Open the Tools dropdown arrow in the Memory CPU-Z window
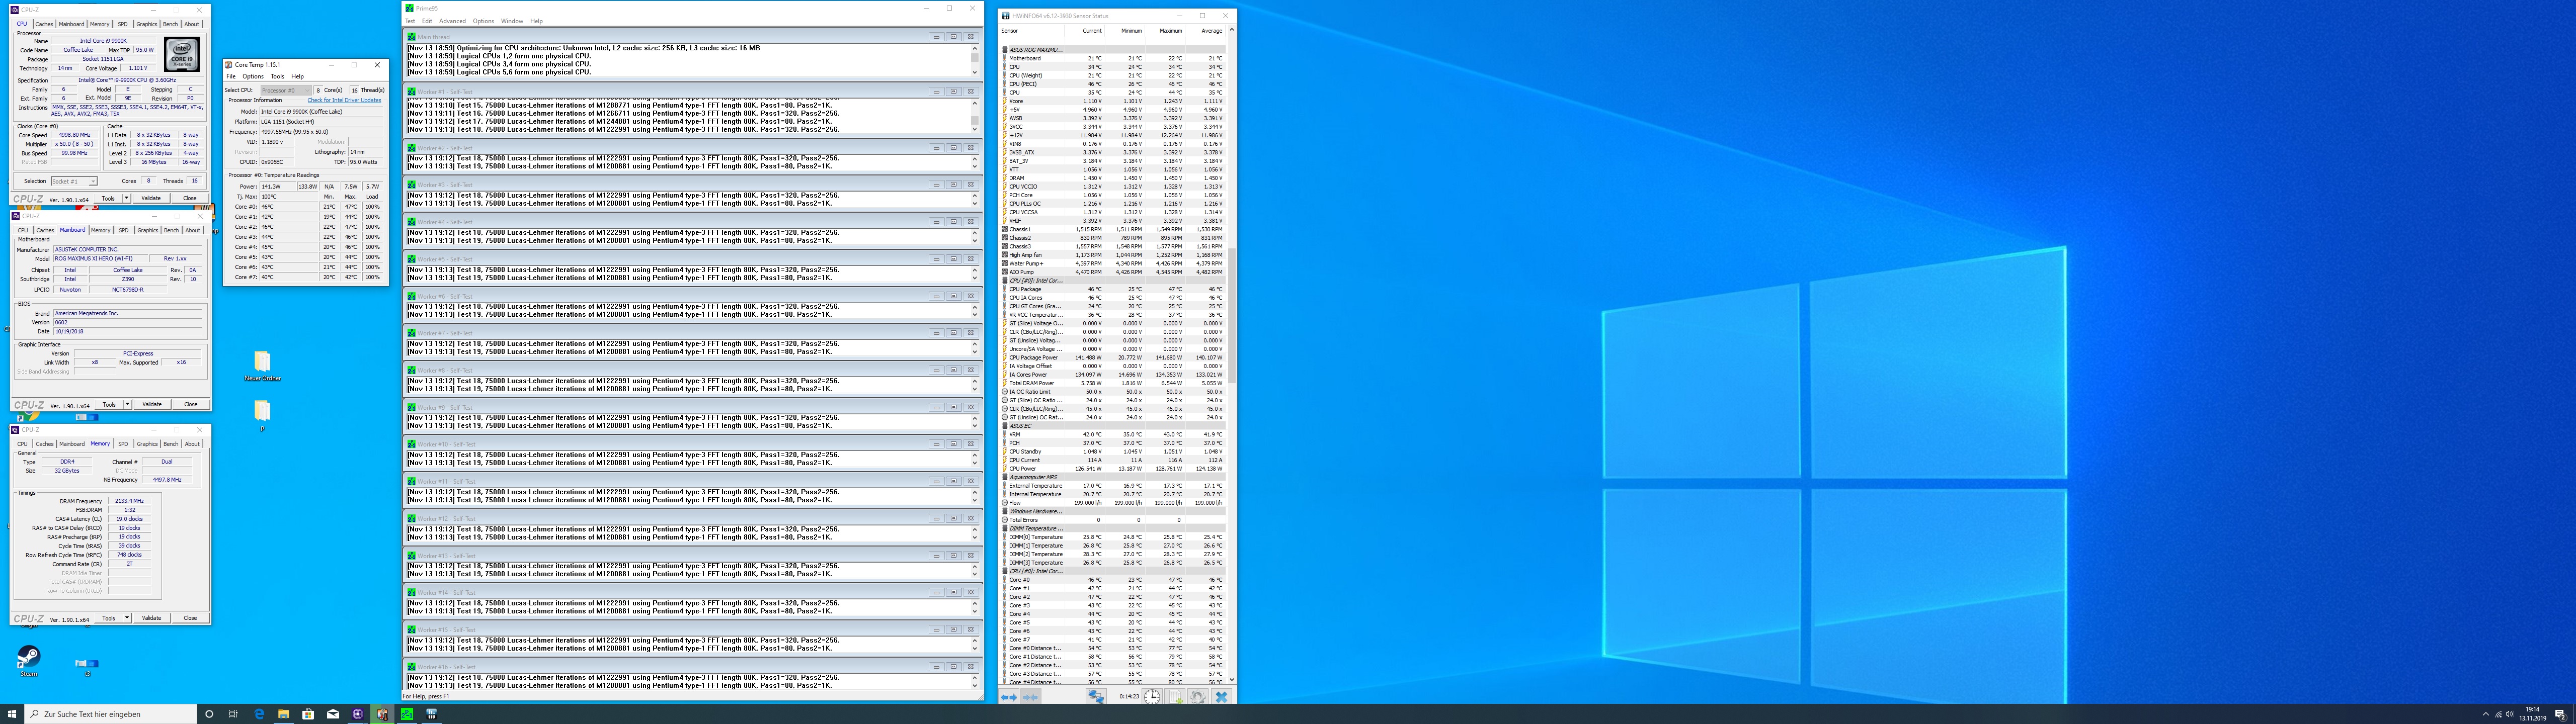Image resolution: width=2576 pixels, height=724 pixels. click(127, 618)
